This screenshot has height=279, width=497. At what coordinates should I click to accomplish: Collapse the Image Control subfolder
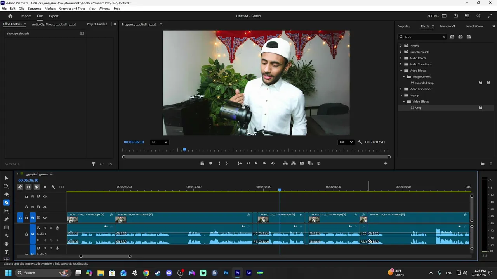[x=404, y=77]
